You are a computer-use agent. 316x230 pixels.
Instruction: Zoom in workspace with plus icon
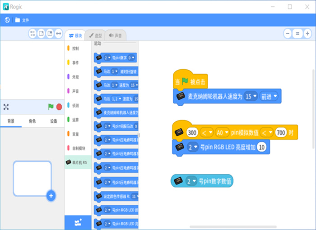click(307, 34)
